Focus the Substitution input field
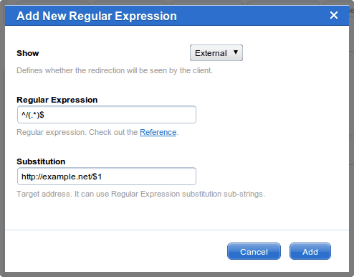The height and width of the screenshot is (277, 354). coord(107,177)
